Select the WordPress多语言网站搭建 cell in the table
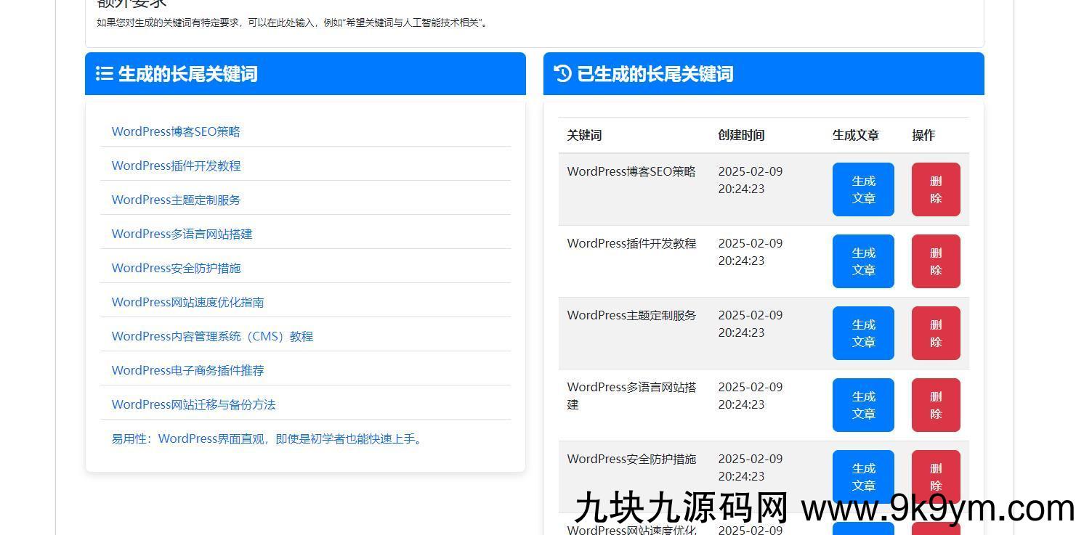 [x=631, y=396]
